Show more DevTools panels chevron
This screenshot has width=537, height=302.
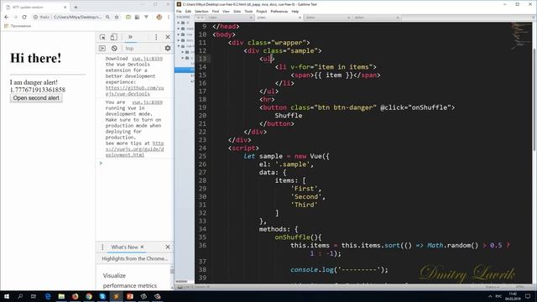[x=130, y=37]
